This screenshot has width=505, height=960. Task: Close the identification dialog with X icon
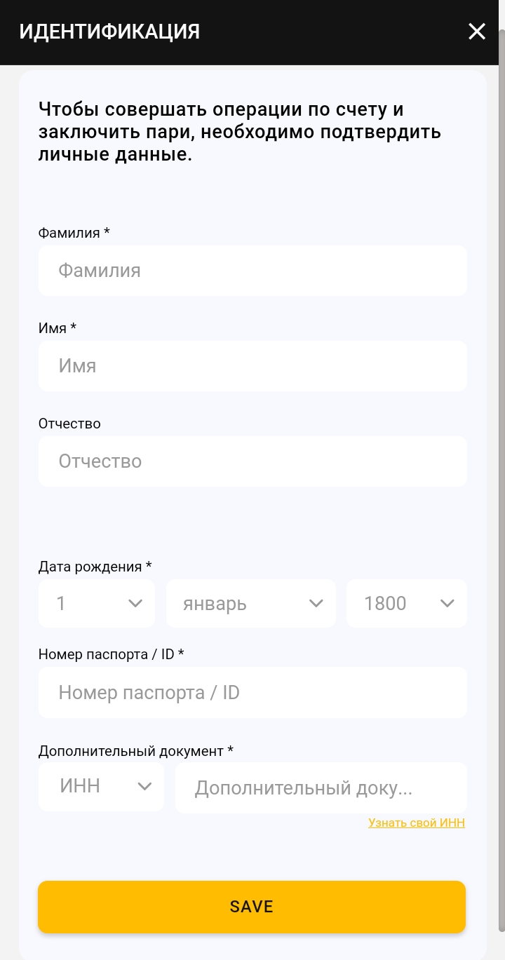click(x=477, y=32)
